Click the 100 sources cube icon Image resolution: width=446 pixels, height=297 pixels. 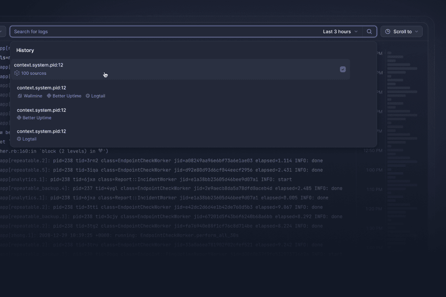click(x=17, y=73)
